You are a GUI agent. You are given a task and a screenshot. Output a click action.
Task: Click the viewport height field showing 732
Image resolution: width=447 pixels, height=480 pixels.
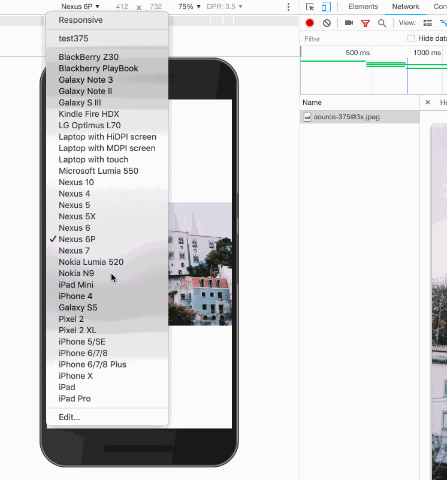point(156,7)
